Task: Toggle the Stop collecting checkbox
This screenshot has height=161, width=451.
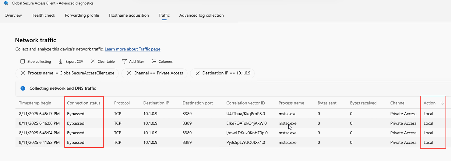Action: point(23,61)
